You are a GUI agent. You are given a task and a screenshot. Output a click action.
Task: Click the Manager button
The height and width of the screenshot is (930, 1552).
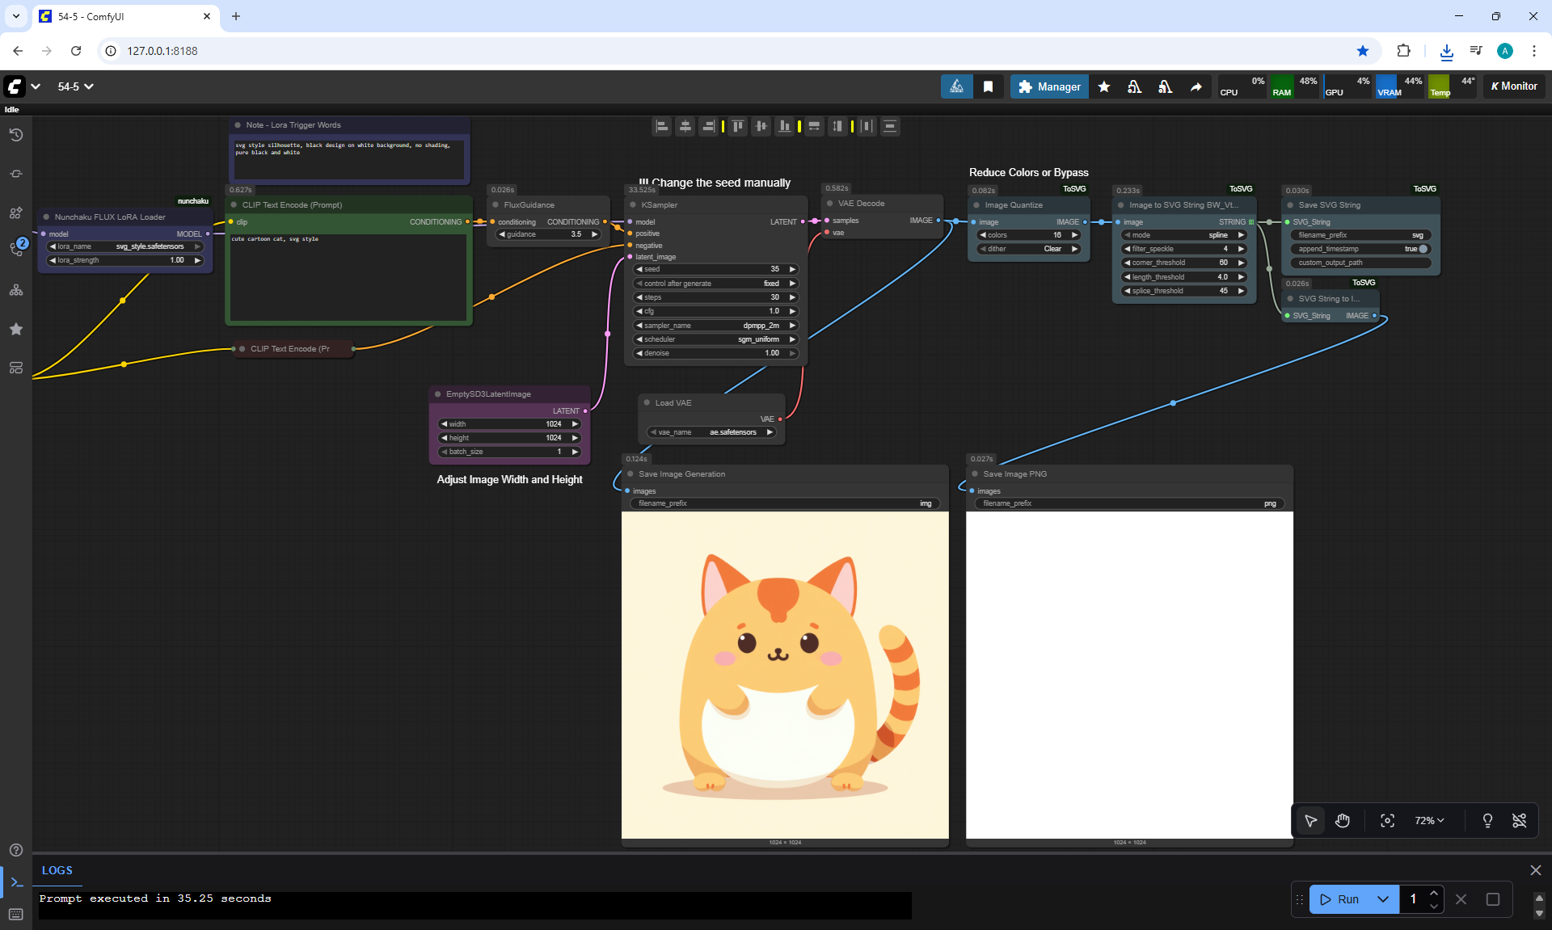pos(1049,86)
